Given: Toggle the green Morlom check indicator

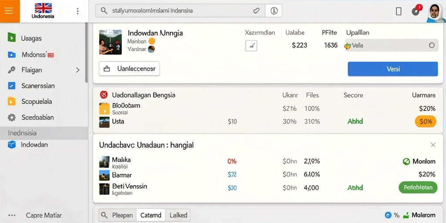Looking at the screenshot, I should tap(406, 162).
